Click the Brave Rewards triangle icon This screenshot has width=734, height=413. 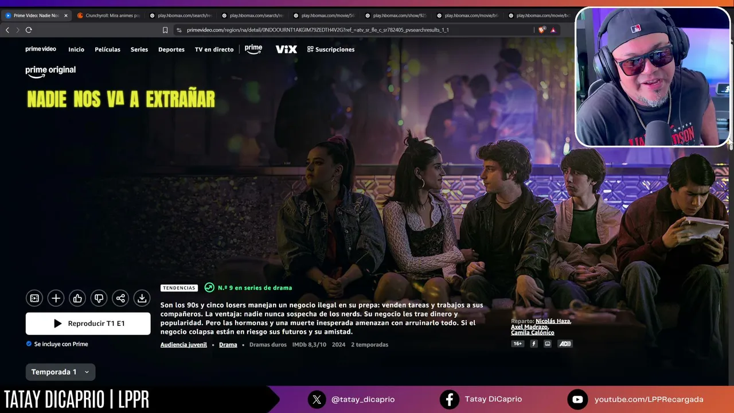tap(553, 30)
